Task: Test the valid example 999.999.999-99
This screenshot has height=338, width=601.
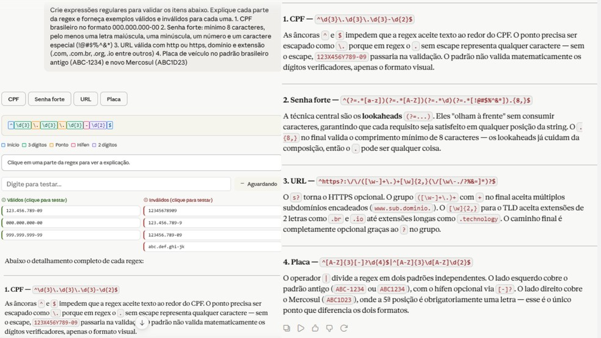Action: pyautogui.click(x=71, y=235)
